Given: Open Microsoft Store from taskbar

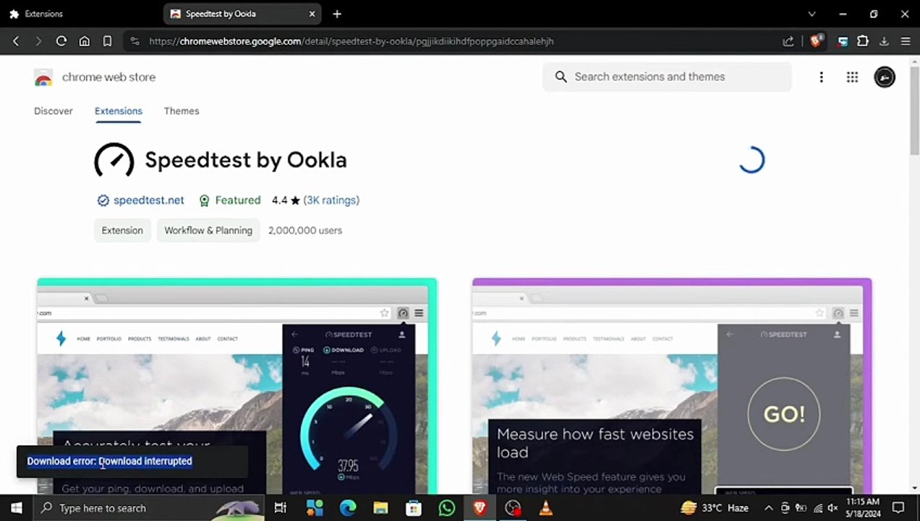Looking at the screenshot, I should pos(414,508).
